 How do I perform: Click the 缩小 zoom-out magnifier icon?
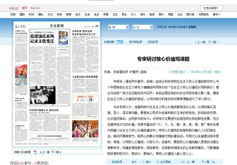tap(143, 162)
